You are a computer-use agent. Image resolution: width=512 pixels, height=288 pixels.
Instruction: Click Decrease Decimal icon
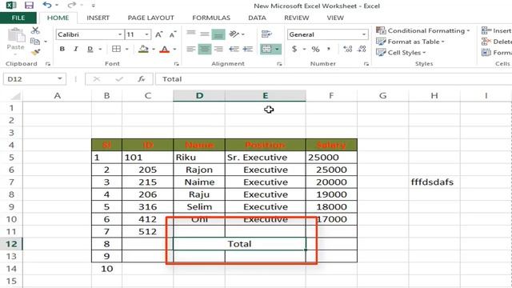tap(362, 49)
